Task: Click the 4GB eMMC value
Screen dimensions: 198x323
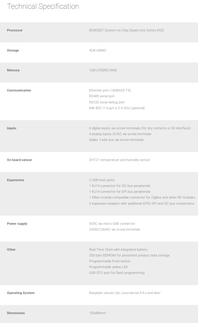Action: click(98, 50)
